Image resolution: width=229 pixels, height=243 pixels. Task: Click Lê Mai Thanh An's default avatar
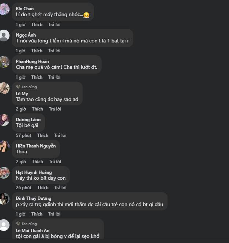4,225
